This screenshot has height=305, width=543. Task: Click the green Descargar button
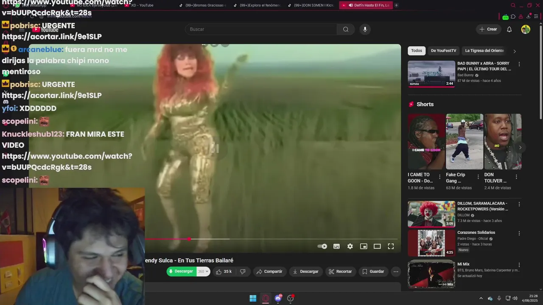[x=182, y=272]
